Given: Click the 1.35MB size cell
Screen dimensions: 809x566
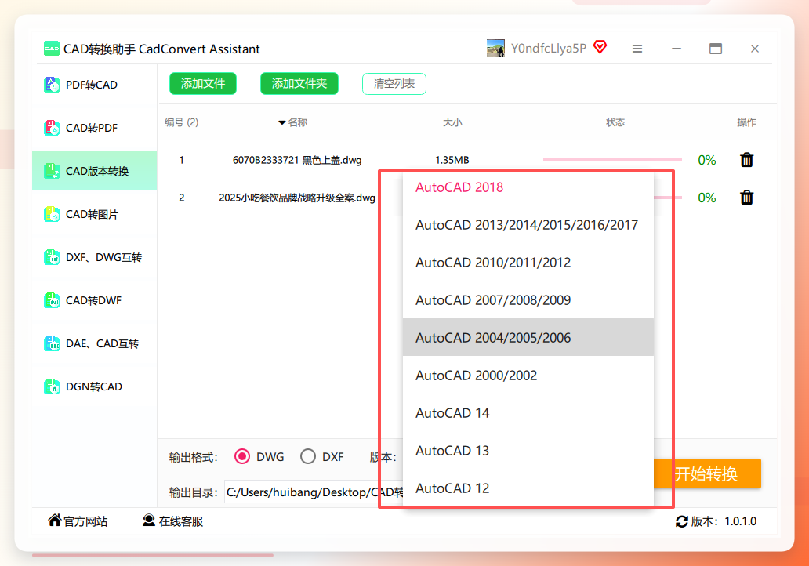Looking at the screenshot, I should click(x=452, y=160).
